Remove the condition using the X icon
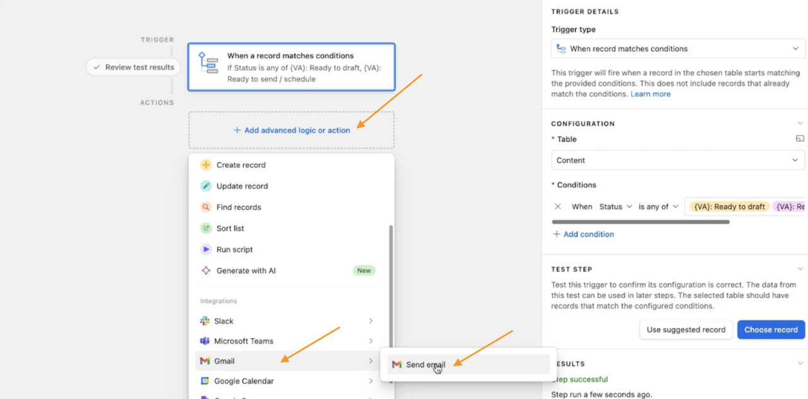 [557, 206]
